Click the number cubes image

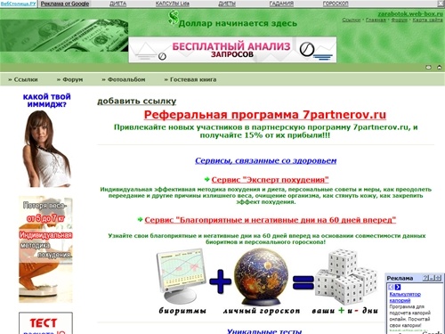345,277
